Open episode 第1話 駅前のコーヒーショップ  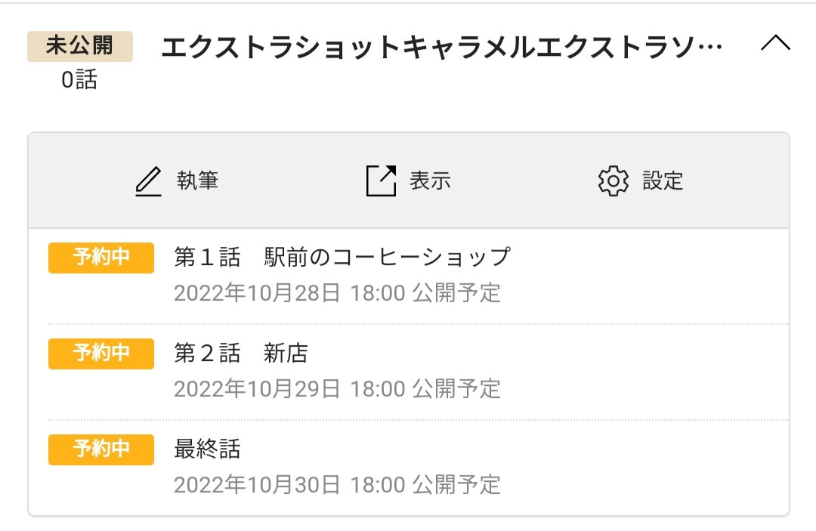(x=342, y=257)
